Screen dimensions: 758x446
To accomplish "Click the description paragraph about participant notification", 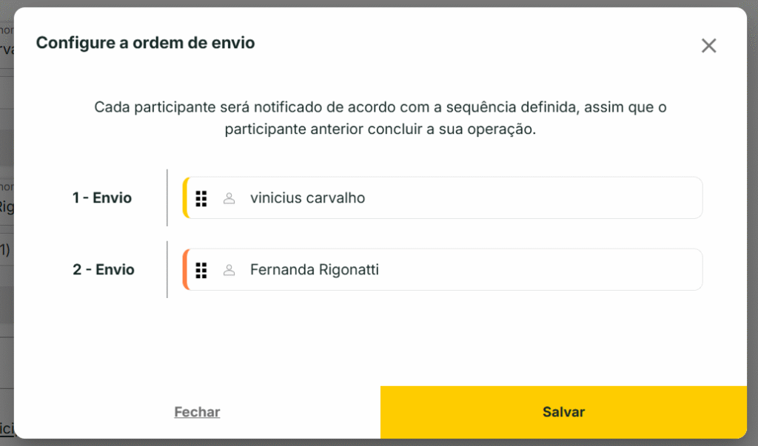I will click(380, 118).
